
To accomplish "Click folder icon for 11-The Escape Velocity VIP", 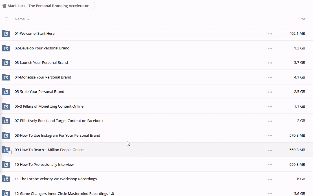I will pos(6,179).
